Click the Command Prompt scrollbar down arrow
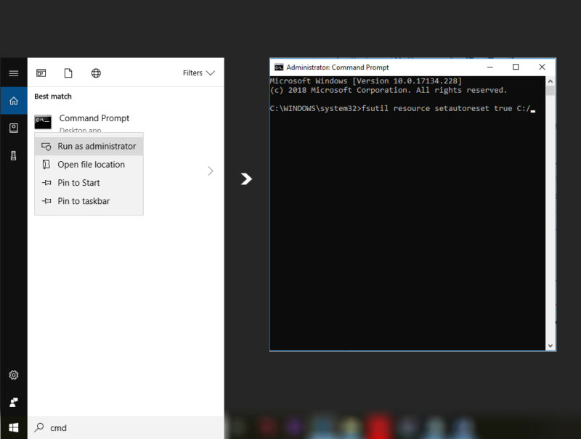Screen dimensions: 581x439 [x=550, y=345]
